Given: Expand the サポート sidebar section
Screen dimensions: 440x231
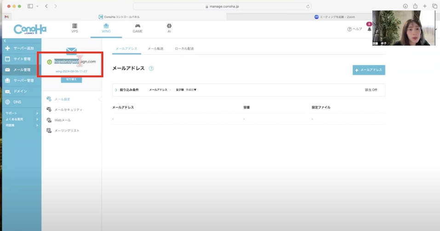Looking at the screenshot, I should tap(22, 113).
